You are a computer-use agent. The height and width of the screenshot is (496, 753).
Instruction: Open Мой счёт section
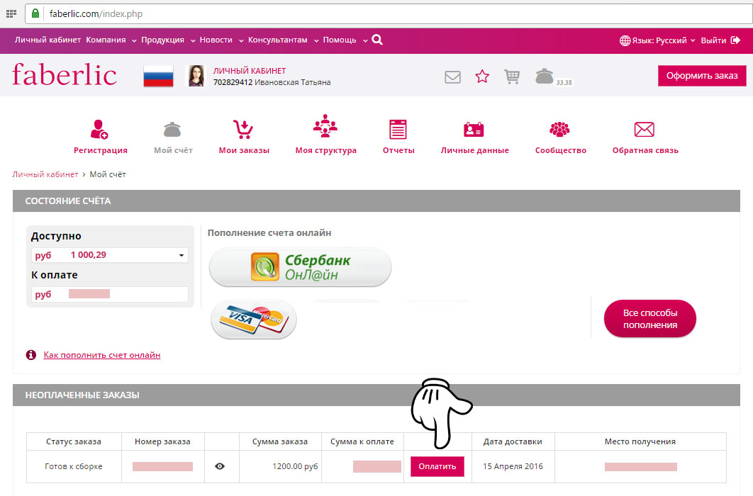(x=173, y=137)
